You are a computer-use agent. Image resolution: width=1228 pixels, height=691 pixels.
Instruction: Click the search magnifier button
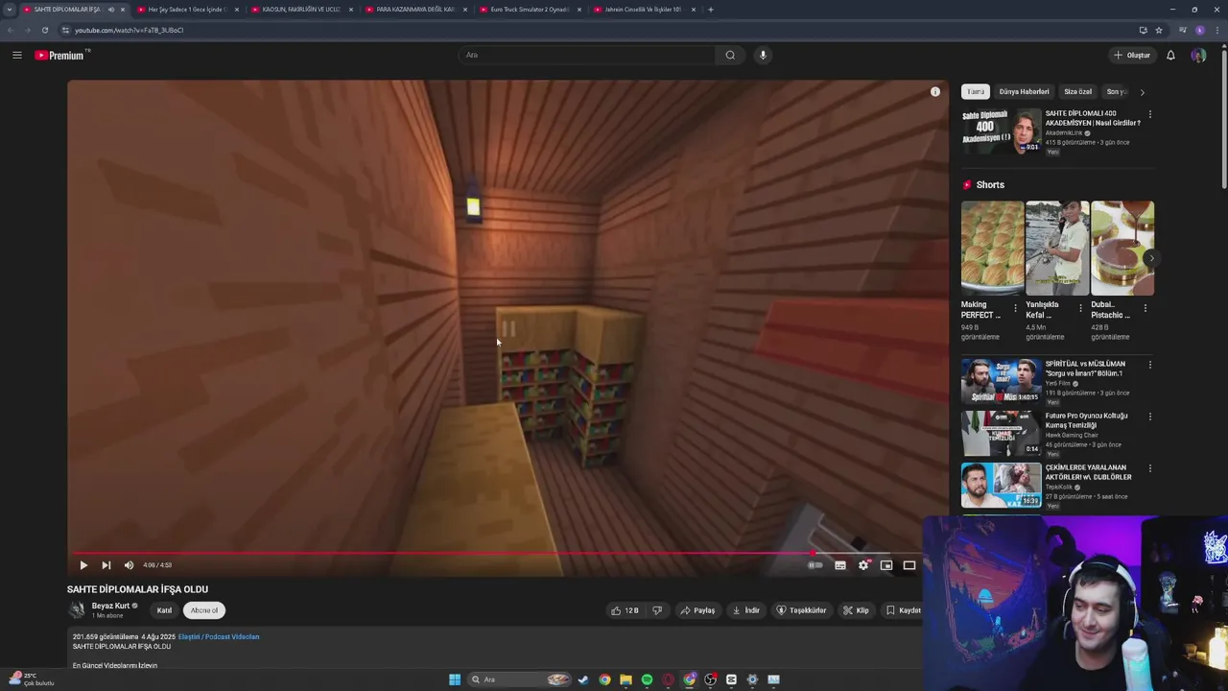point(730,55)
